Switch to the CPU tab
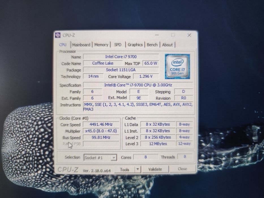Viewport: 264px width, 198px height. 63,45
